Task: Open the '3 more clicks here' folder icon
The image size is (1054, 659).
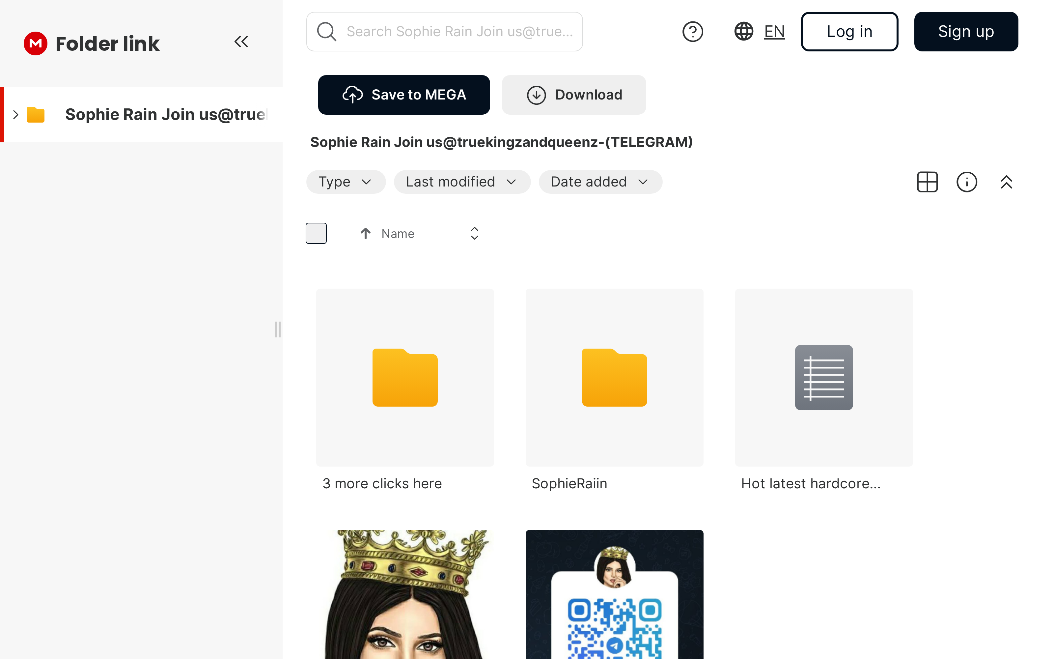Action: coord(405,378)
